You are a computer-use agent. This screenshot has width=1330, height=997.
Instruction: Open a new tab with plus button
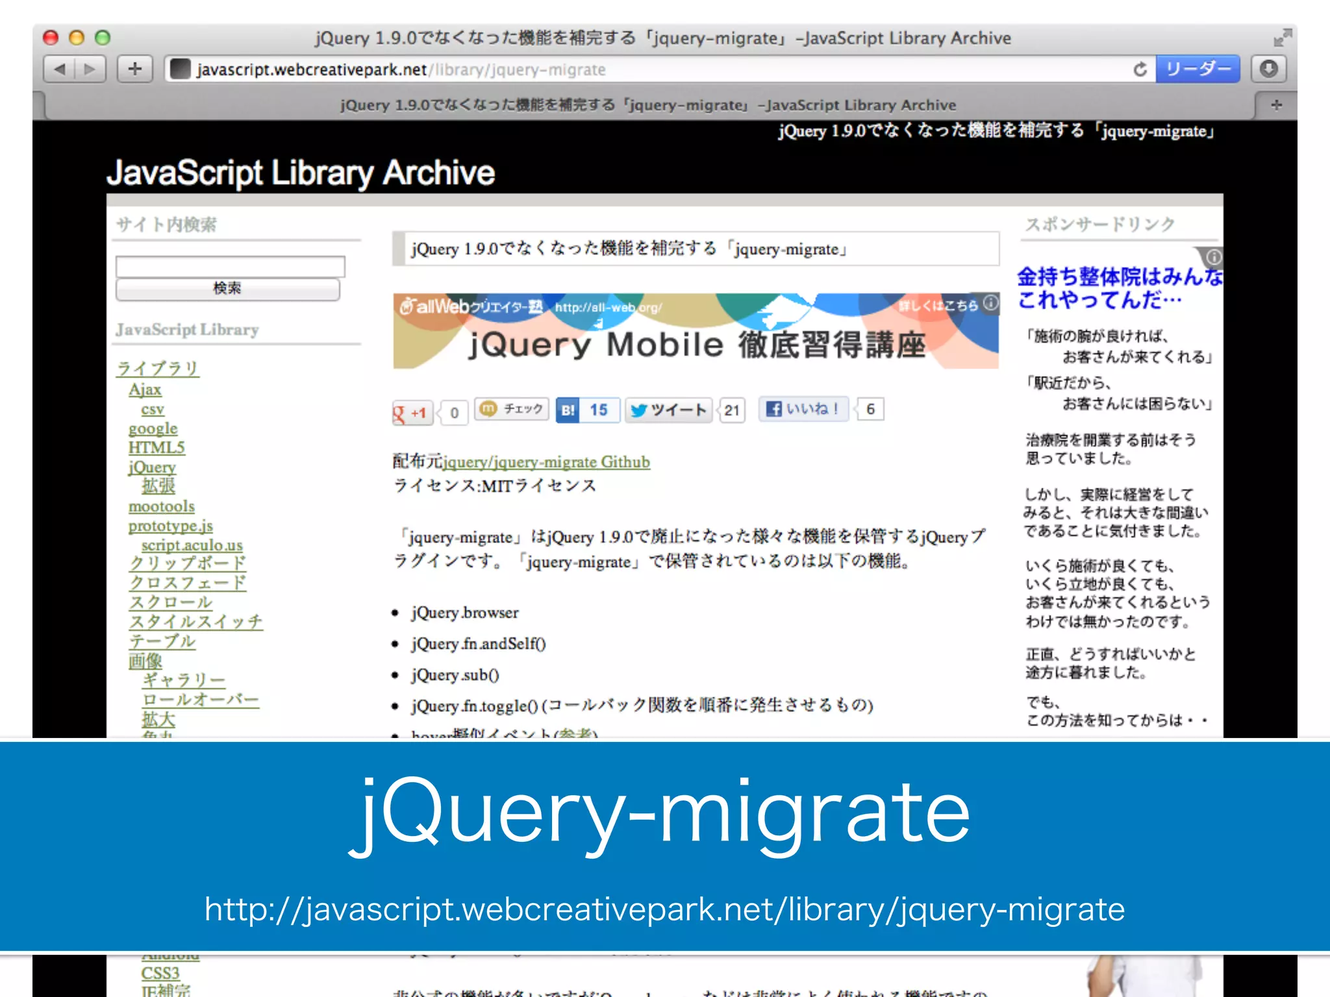(x=1276, y=105)
